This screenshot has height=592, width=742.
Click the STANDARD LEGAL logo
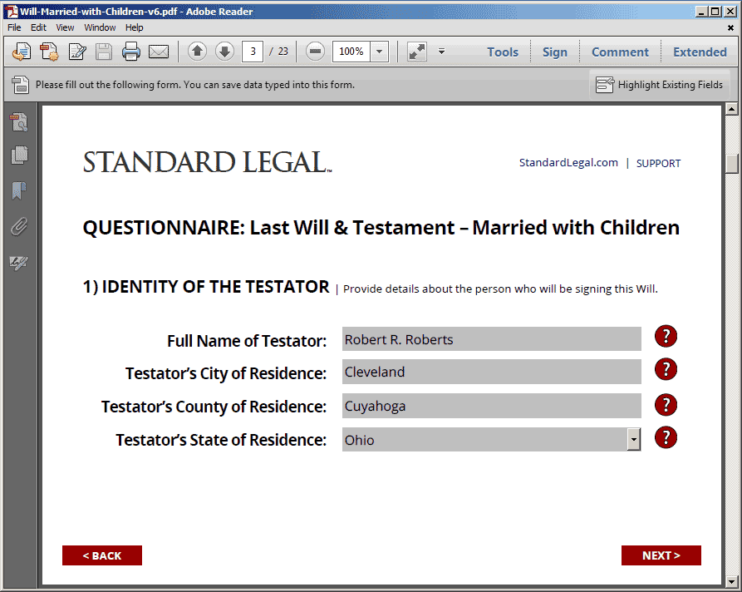click(207, 162)
